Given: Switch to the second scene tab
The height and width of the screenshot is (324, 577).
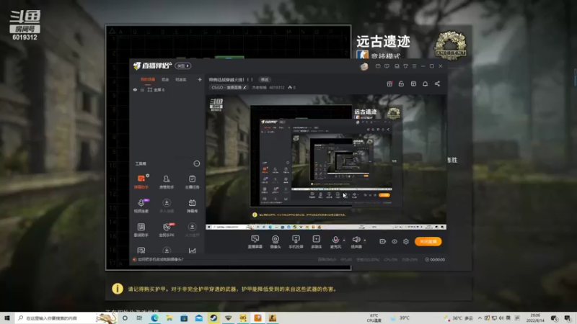Looking at the screenshot, I should [165, 80].
